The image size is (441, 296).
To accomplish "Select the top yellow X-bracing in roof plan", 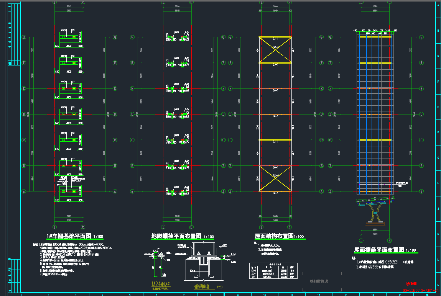I will (275, 50).
